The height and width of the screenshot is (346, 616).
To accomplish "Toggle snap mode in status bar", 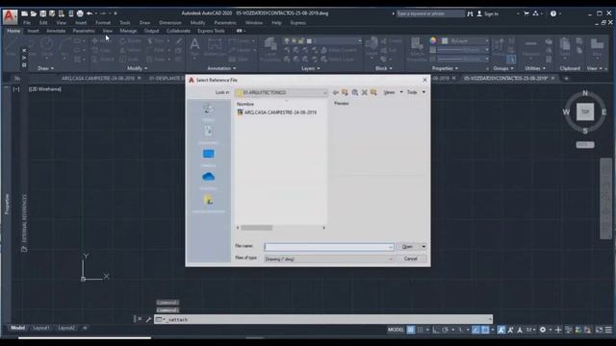I will 420,330.
